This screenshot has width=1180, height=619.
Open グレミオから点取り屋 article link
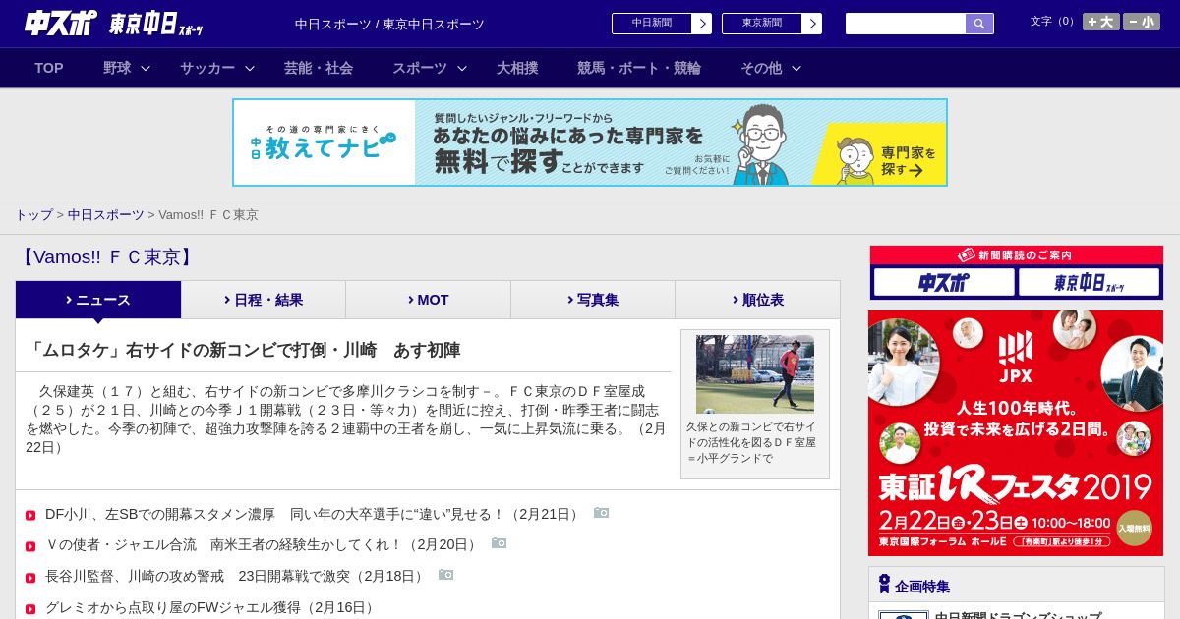211,607
